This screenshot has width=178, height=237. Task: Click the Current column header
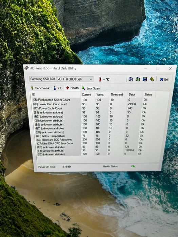tap(87, 94)
